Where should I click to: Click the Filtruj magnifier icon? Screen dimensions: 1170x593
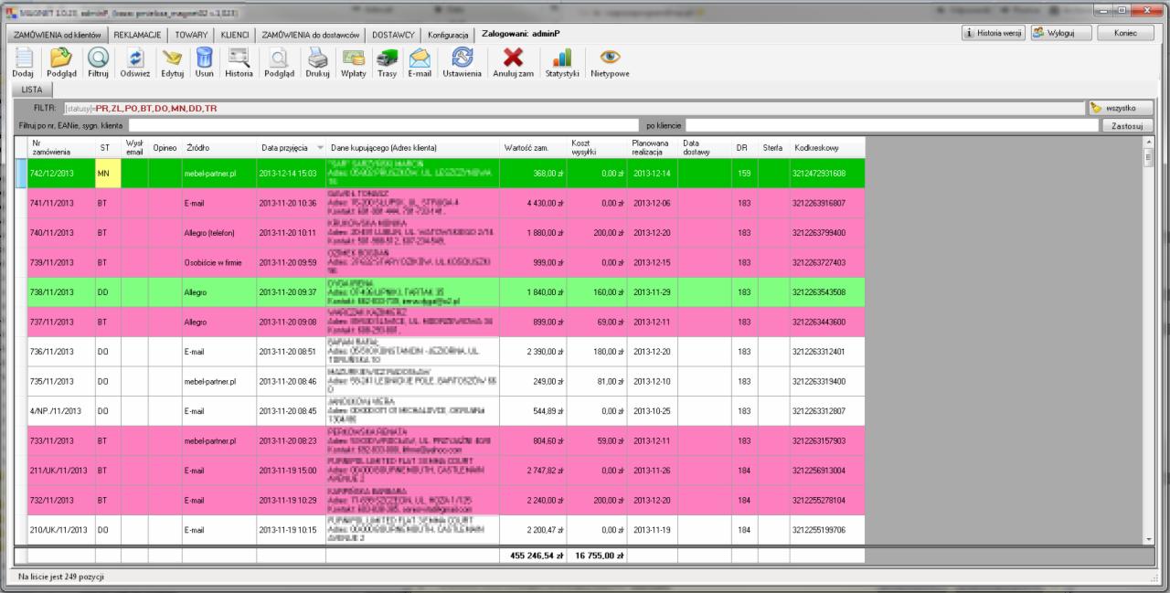tap(98, 58)
